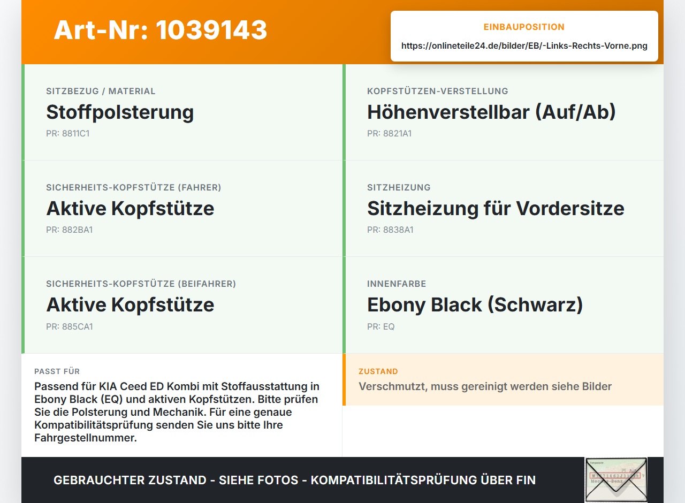Click the KOPFSTÜTZEN-VERSTELLUNG label
This screenshot has width=685, height=503.
(x=438, y=91)
